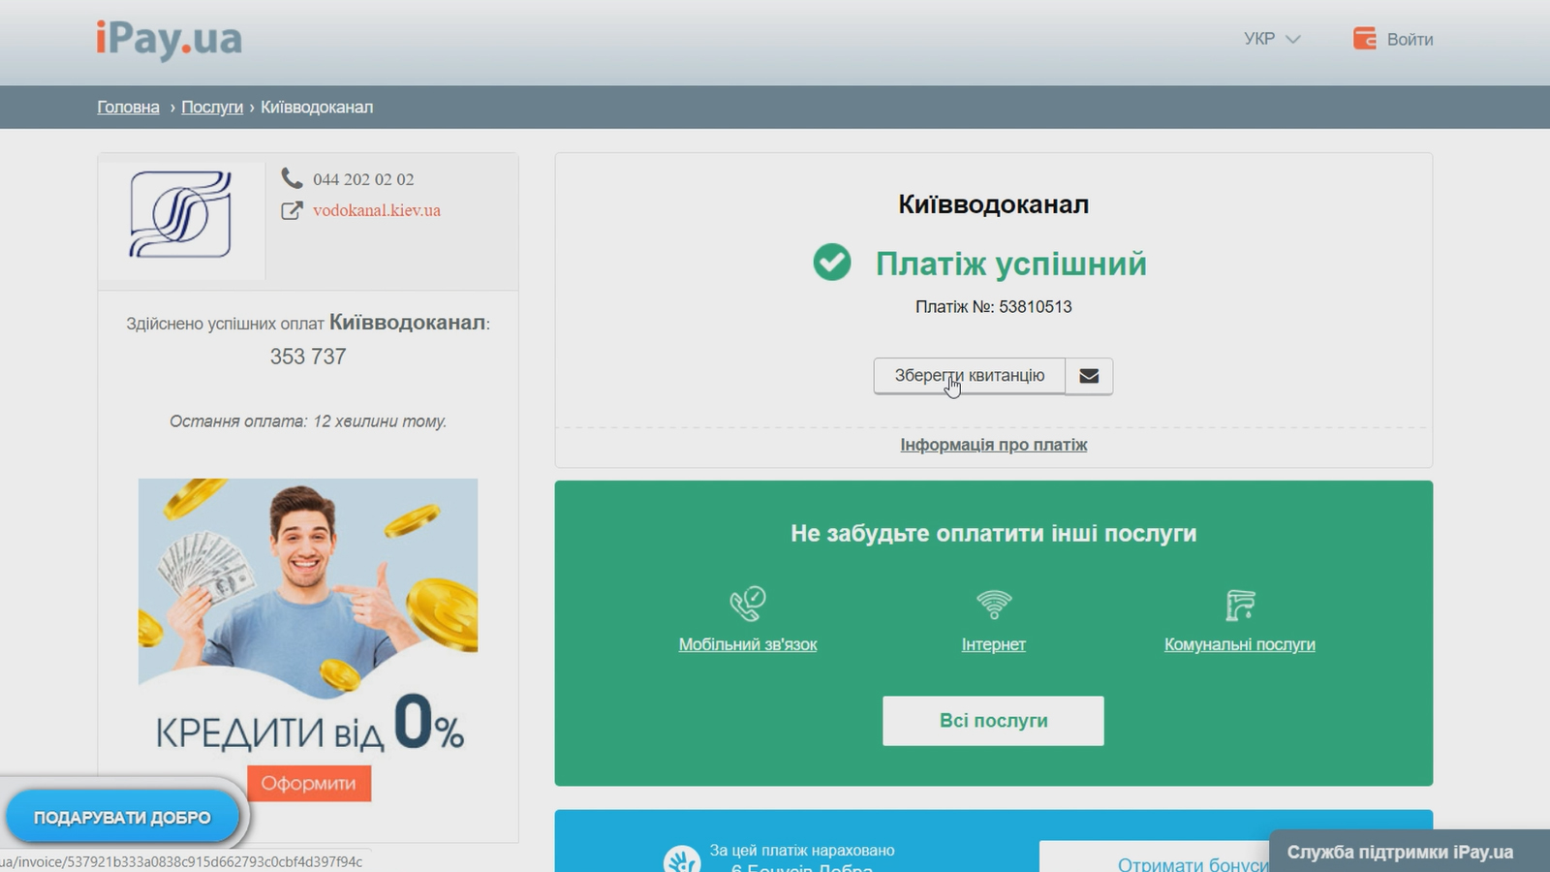This screenshot has width=1550, height=872.
Task: Open the УКР language dropdown
Action: pos(1271,39)
